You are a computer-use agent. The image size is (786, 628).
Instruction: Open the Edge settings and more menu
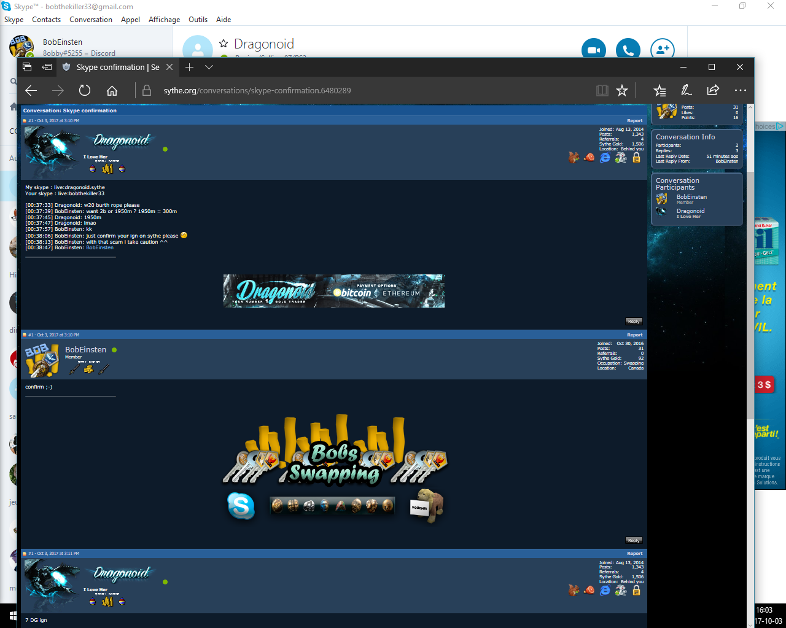click(741, 91)
